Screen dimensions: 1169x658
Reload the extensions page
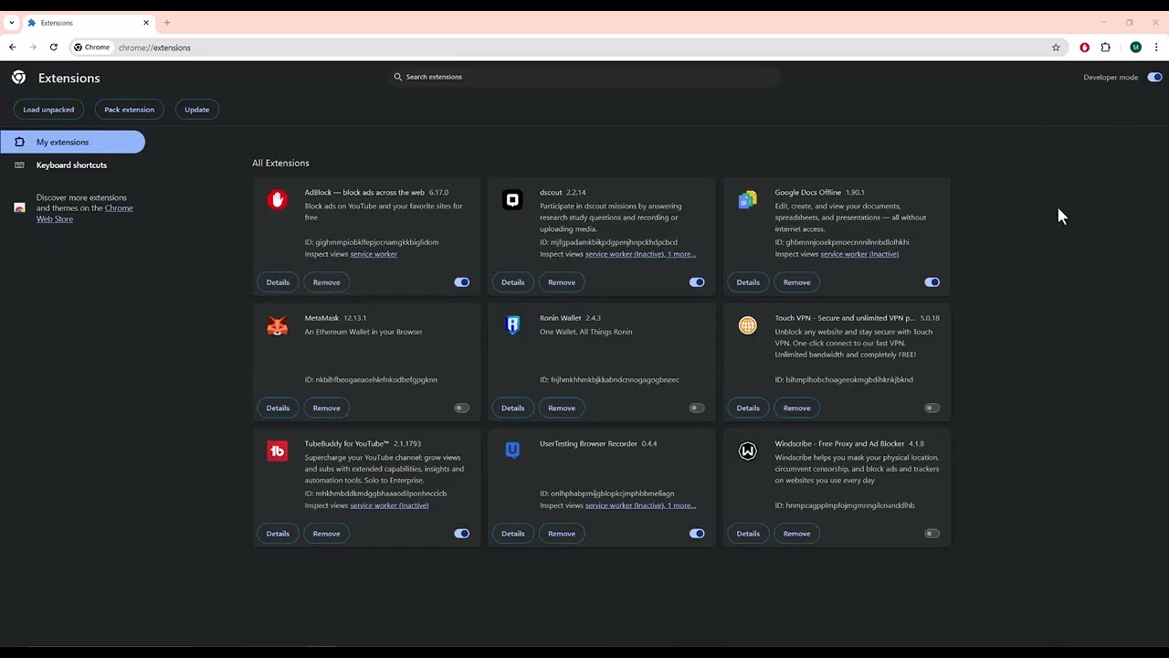click(x=54, y=48)
